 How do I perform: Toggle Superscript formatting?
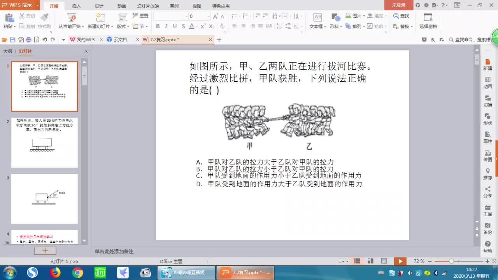point(203,26)
